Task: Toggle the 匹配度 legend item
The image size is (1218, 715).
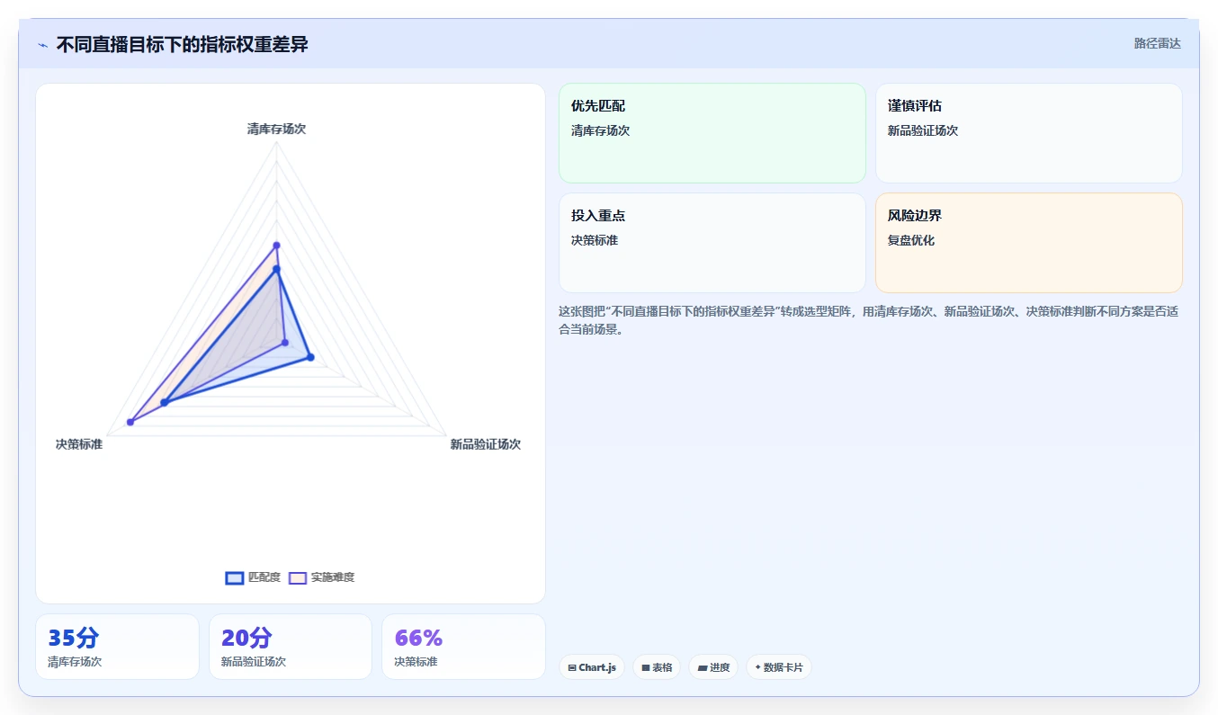Action: pos(253,577)
